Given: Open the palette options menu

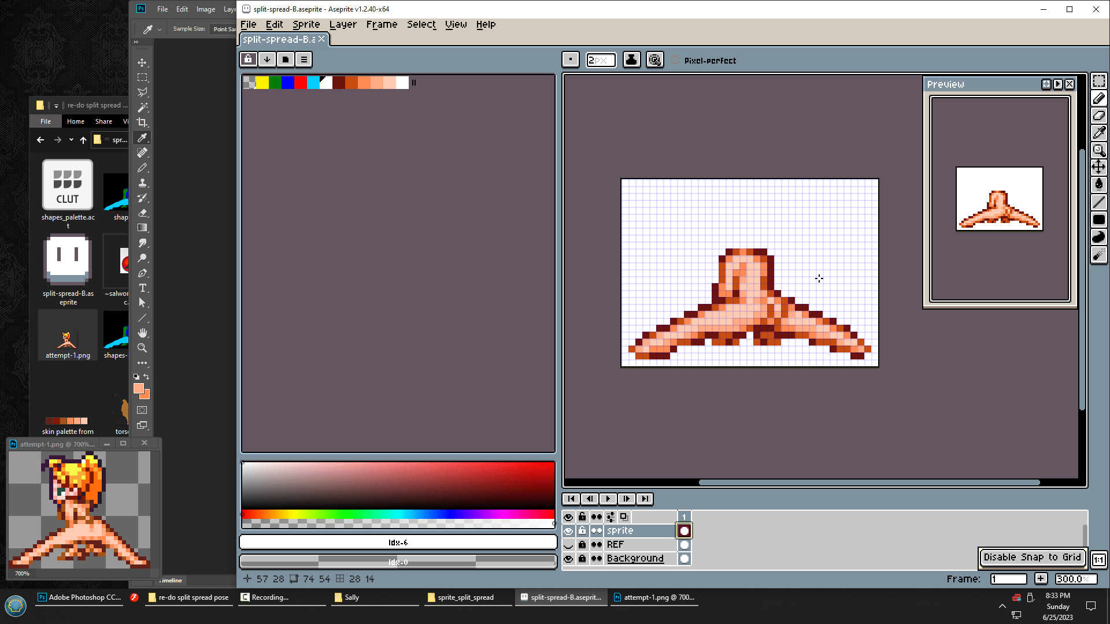Looking at the screenshot, I should (x=304, y=60).
